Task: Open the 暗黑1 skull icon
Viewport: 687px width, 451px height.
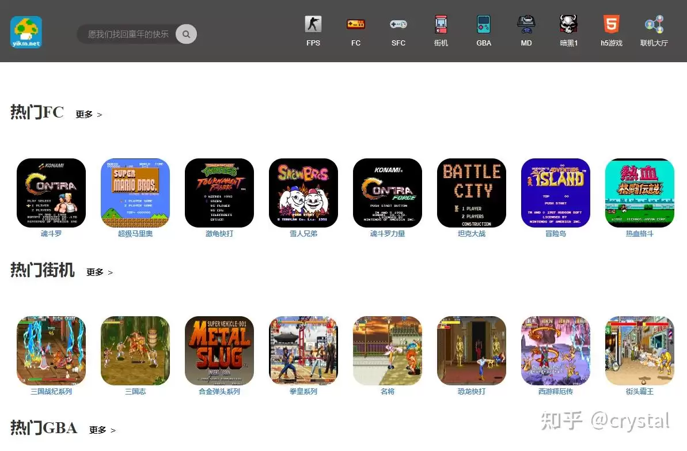Action: tap(569, 24)
